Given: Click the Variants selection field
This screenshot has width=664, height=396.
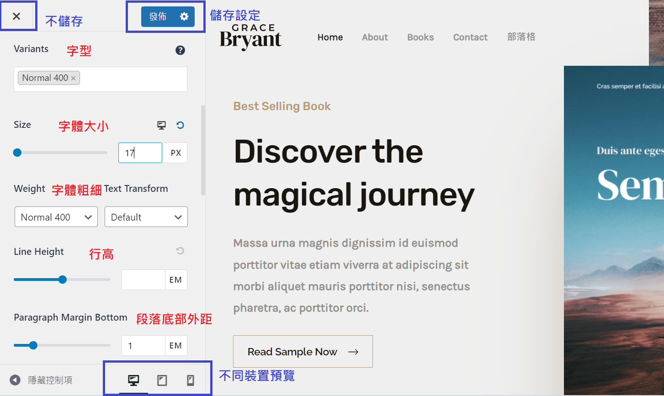Looking at the screenshot, I should [101, 79].
